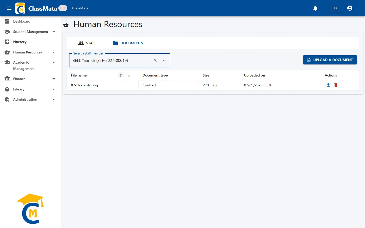The image size is (365, 228).
Task: Download the 07-FR-Tarifs.png document
Action: (x=328, y=85)
